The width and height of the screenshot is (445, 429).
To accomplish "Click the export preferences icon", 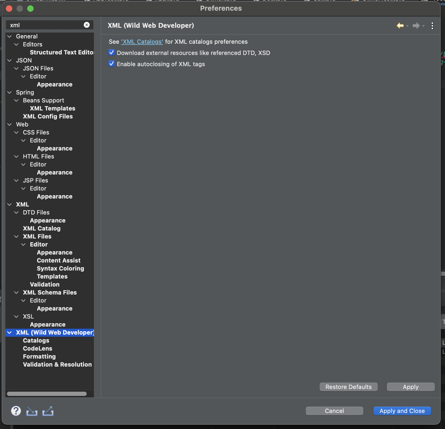I will 48,411.
